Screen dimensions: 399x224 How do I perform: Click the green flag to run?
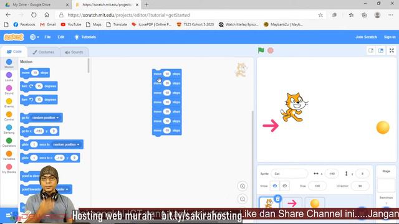261,50
